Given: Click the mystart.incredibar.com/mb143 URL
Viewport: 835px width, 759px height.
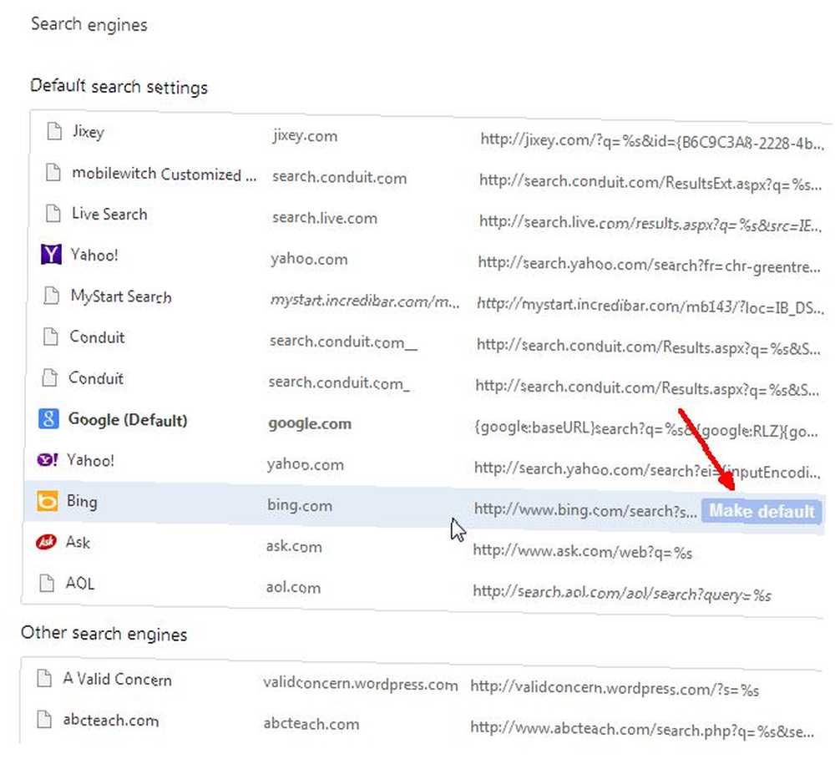Looking at the screenshot, I should (x=650, y=306).
